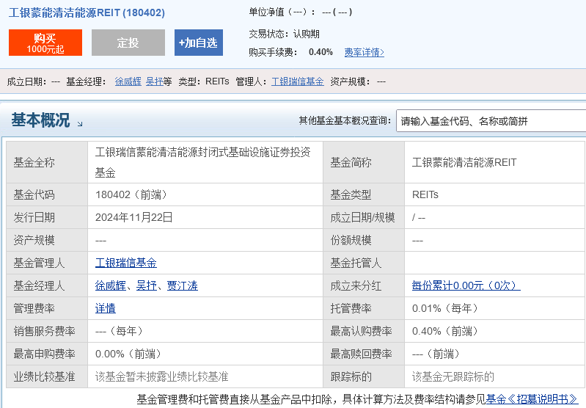Click the 跟踪标的 label cell
This screenshot has height=408, width=586.
point(364,377)
